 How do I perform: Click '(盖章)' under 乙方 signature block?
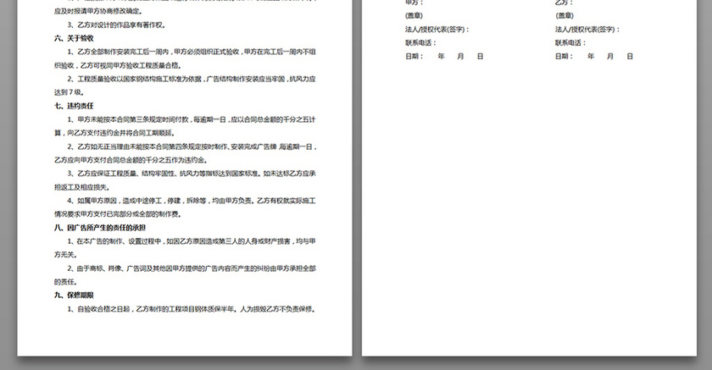tap(565, 16)
